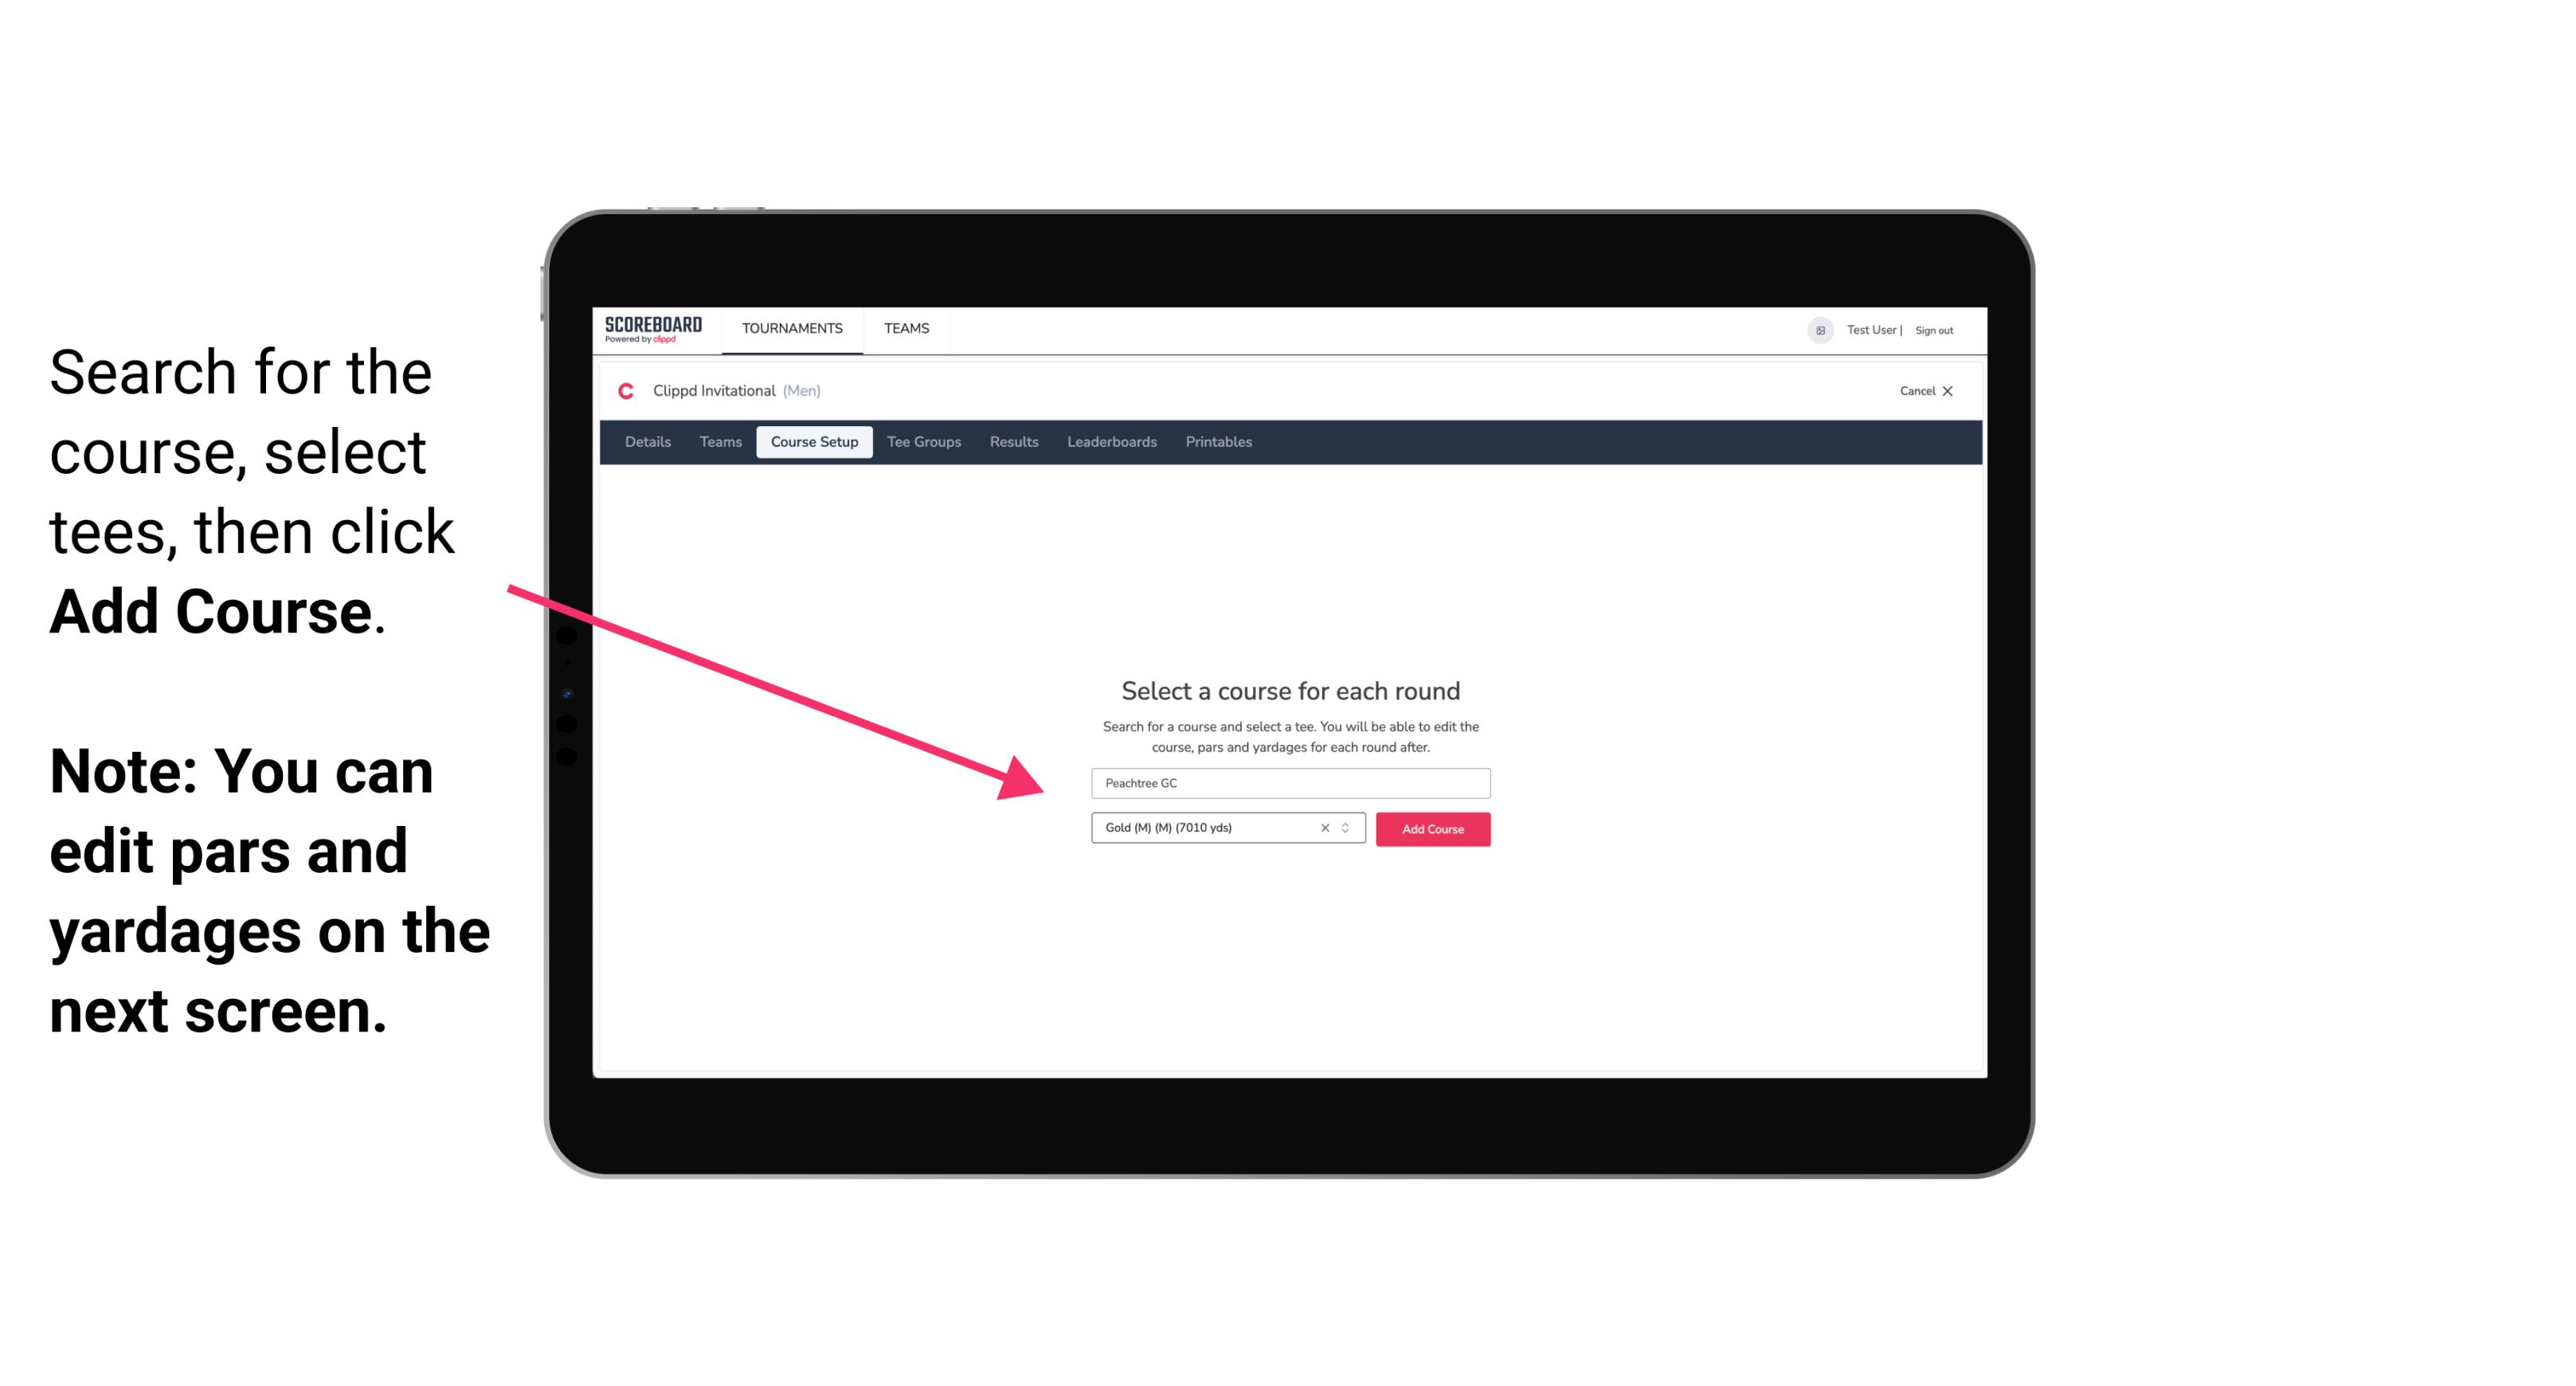The image size is (2576, 1386).
Task: Click the Results tab
Action: click(1012, 442)
